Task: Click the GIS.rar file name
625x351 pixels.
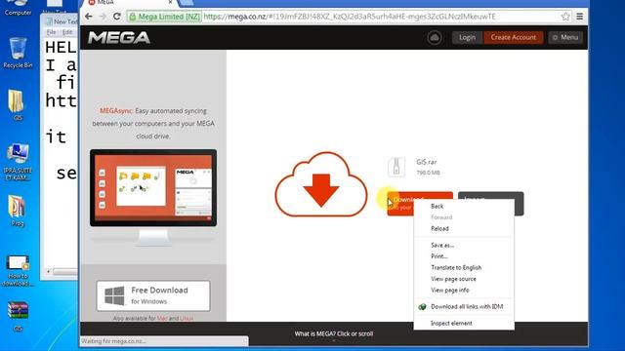Action: pos(427,162)
